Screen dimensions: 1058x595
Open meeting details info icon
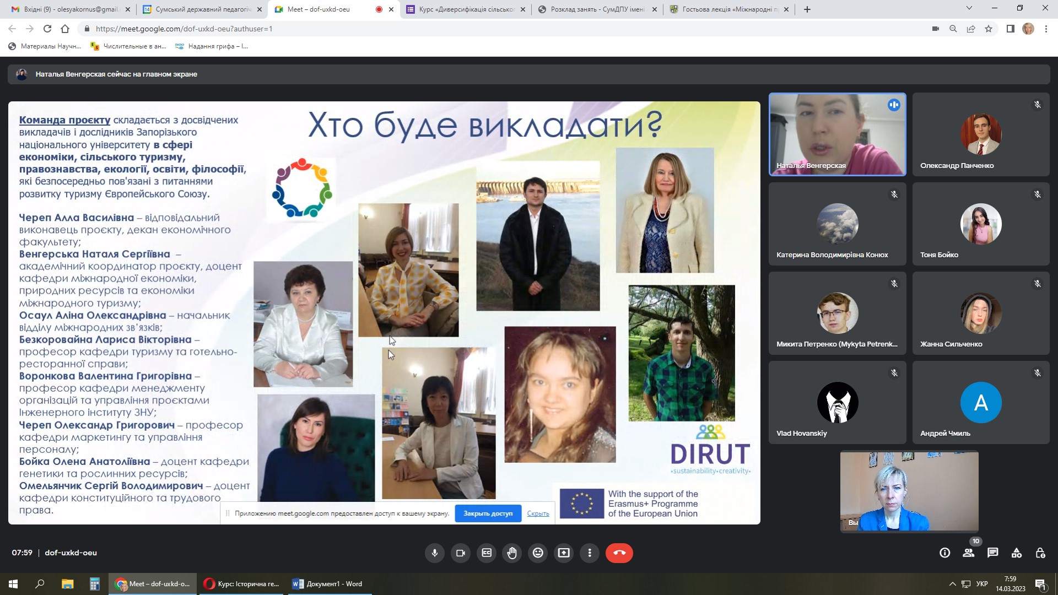[x=944, y=553]
